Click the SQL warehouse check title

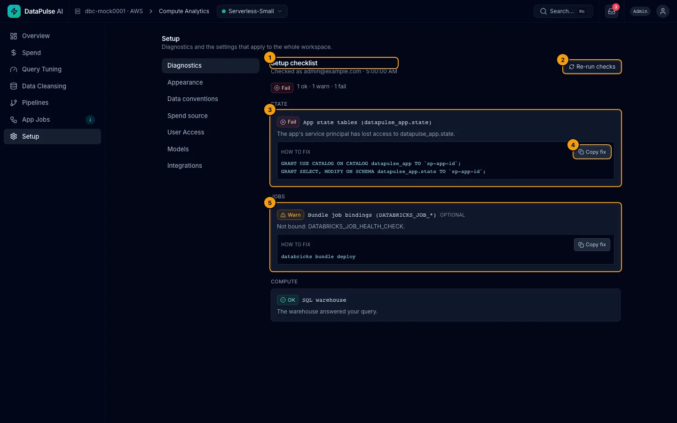click(324, 300)
